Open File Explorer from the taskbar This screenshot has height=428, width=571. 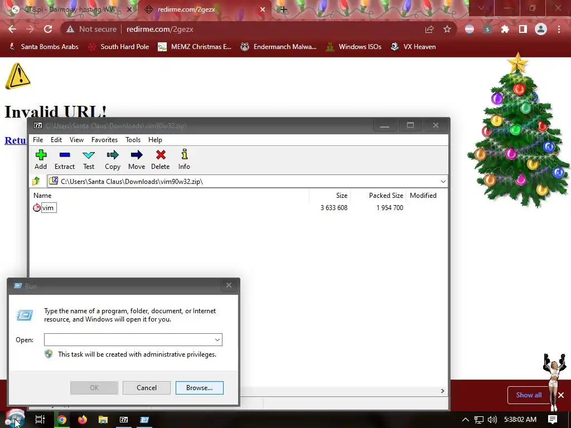pyautogui.click(x=103, y=420)
